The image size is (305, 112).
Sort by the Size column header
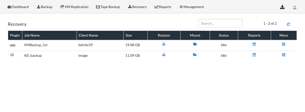pyautogui.click(x=129, y=35)
